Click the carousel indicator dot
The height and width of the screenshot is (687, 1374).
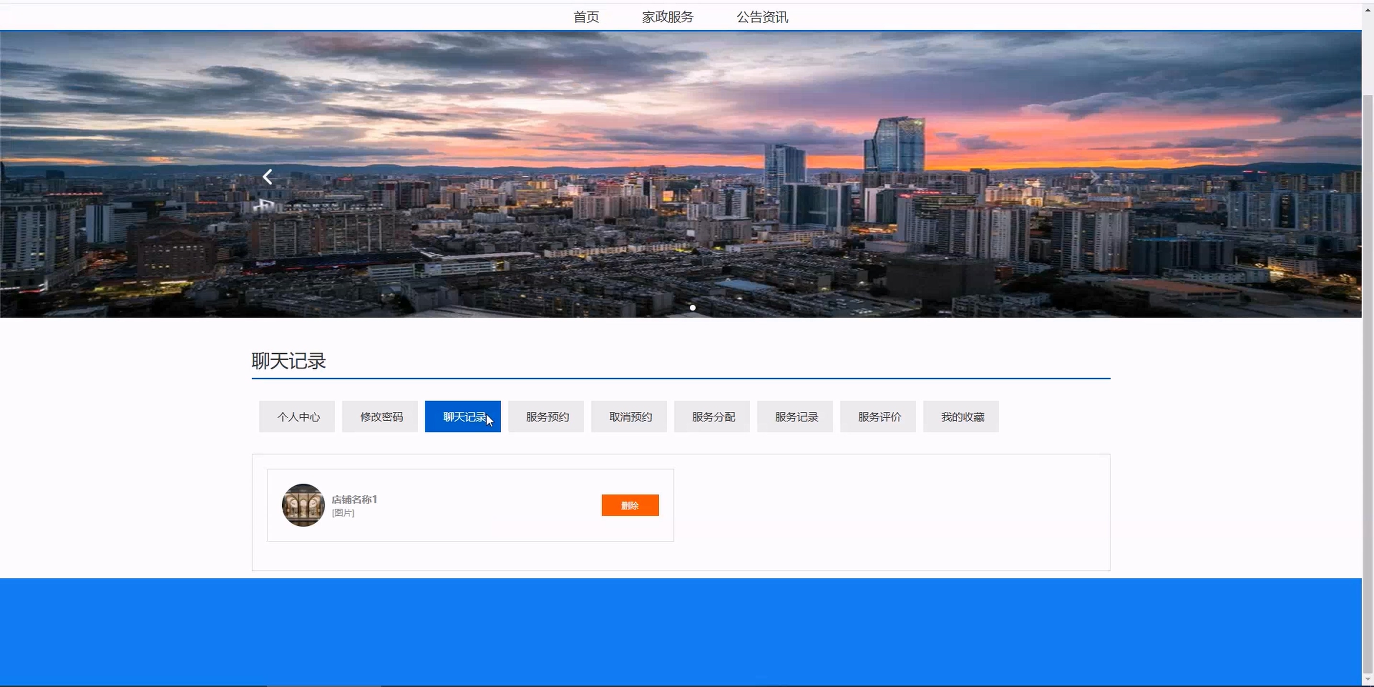tap(692, 308)
